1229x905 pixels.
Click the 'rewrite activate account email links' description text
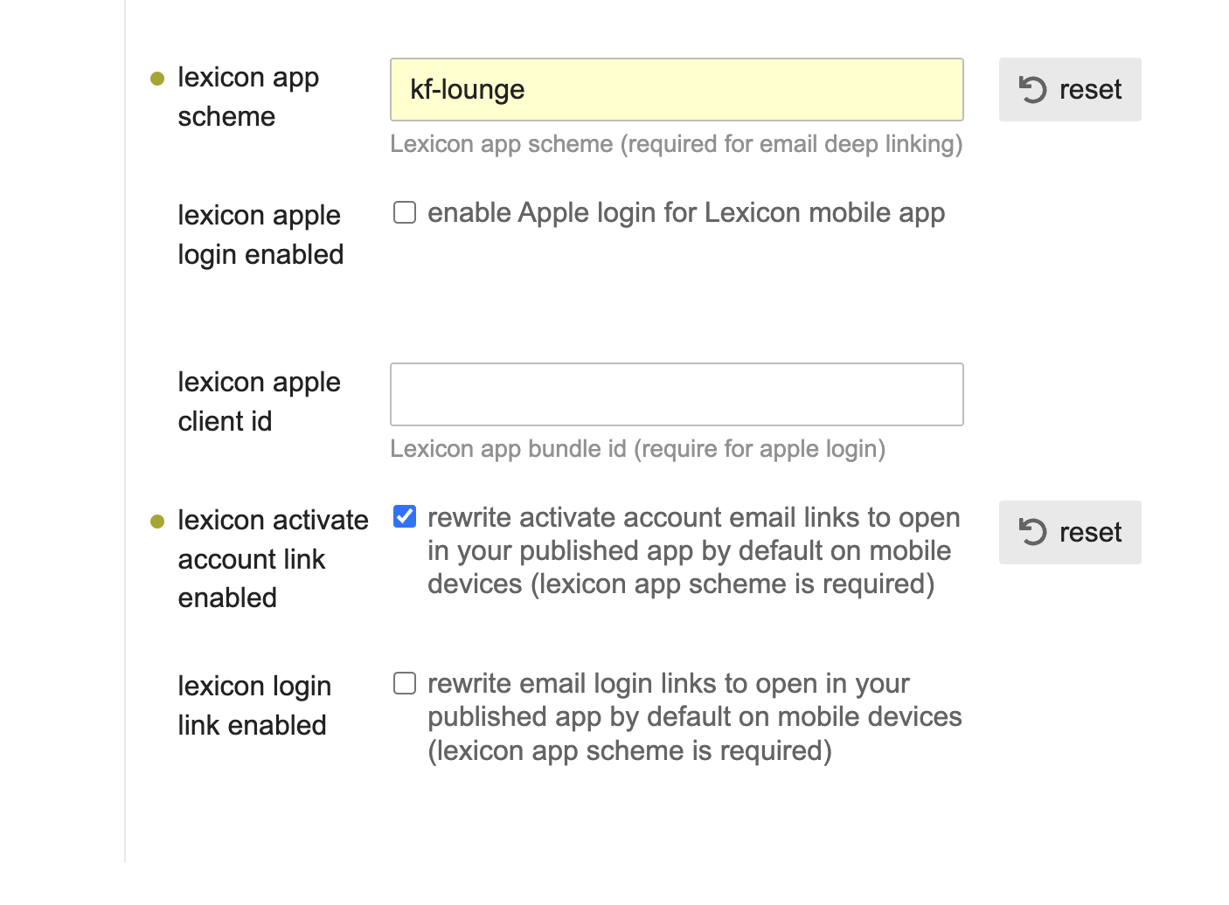point(694,551)
